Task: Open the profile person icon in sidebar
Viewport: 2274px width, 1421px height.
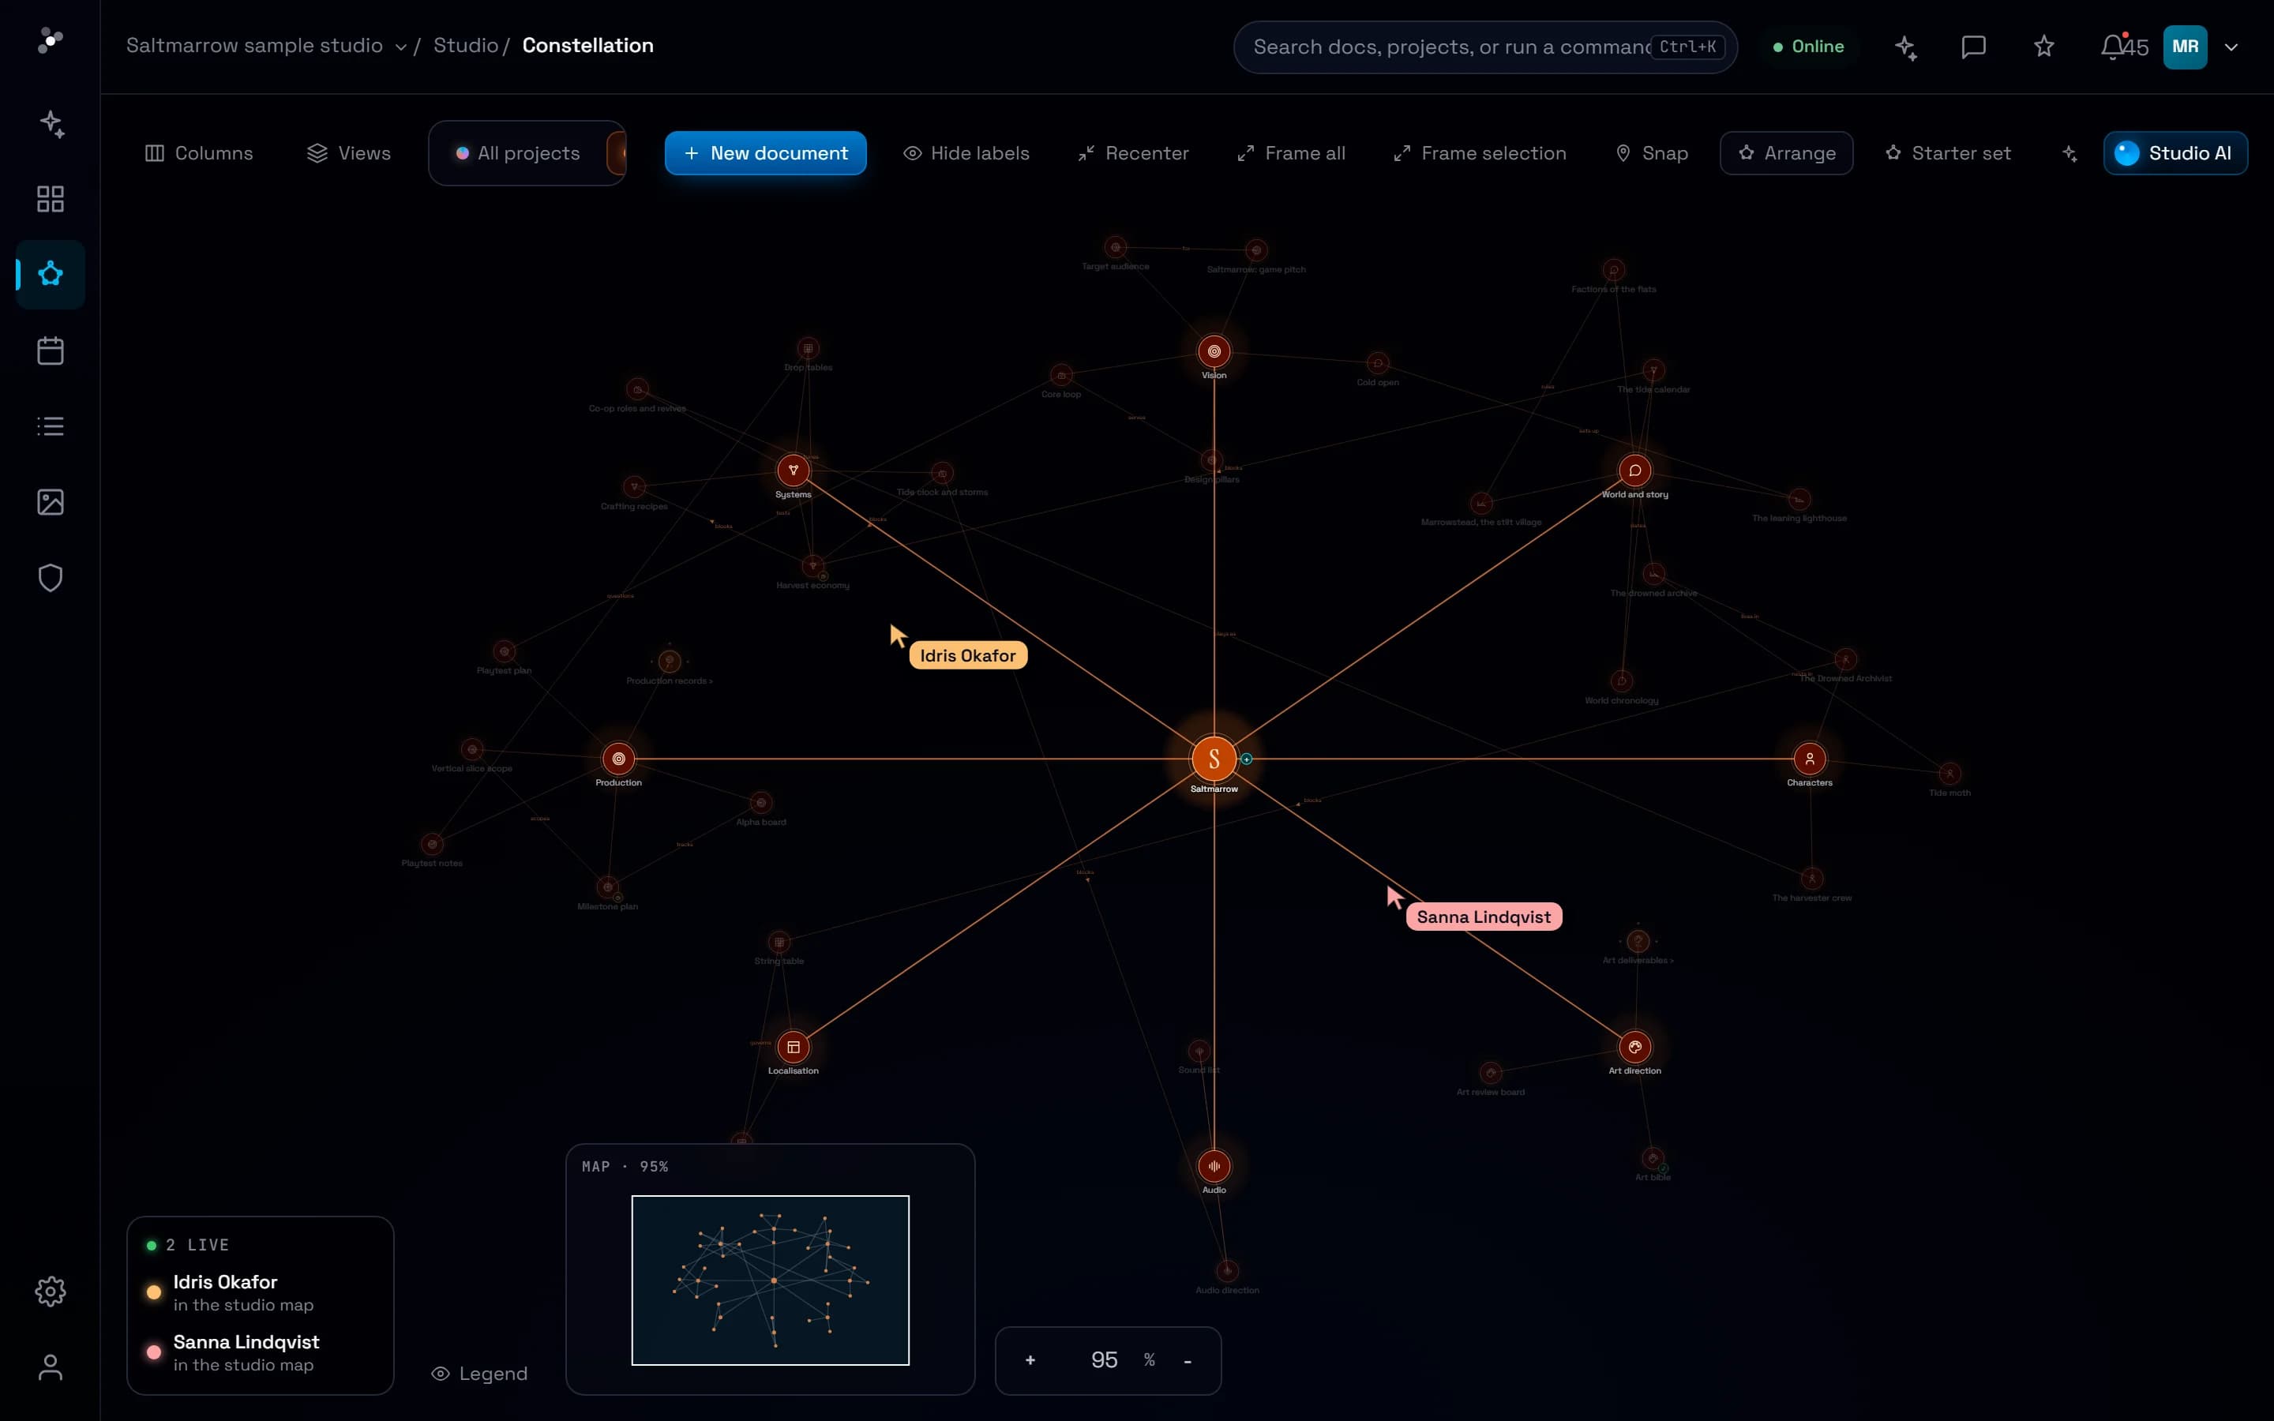Action: 51,1367
